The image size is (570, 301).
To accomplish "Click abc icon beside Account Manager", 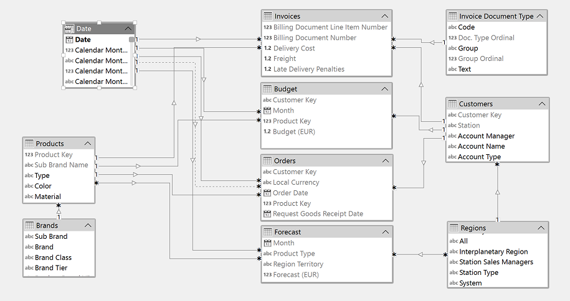I will (452, 136).
